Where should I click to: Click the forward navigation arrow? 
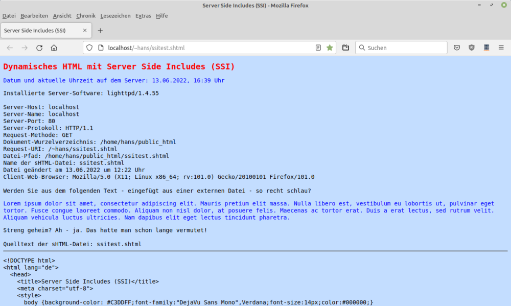point(25,48)
